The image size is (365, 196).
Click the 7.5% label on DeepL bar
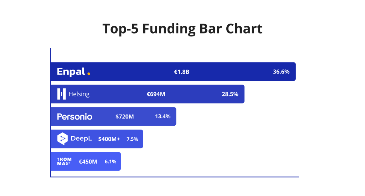pos(132,139)
